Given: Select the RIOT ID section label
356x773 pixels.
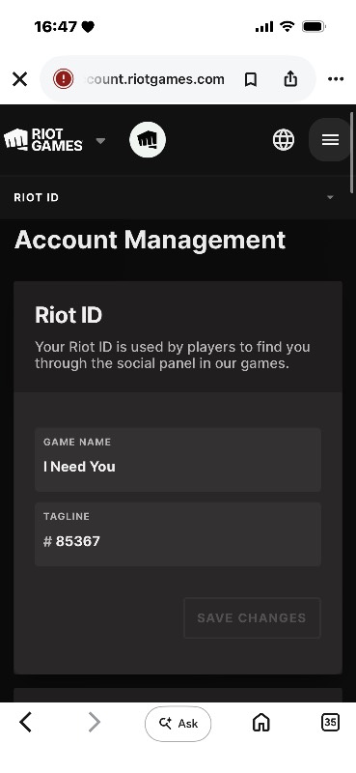Looking at the screenshot, I should point(37,198).
